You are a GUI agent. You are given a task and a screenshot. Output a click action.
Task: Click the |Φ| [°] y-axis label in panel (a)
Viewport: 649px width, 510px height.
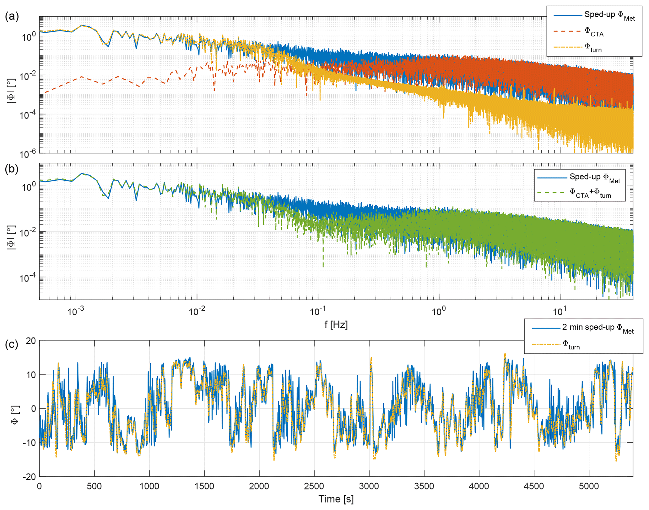pos(11,91)
